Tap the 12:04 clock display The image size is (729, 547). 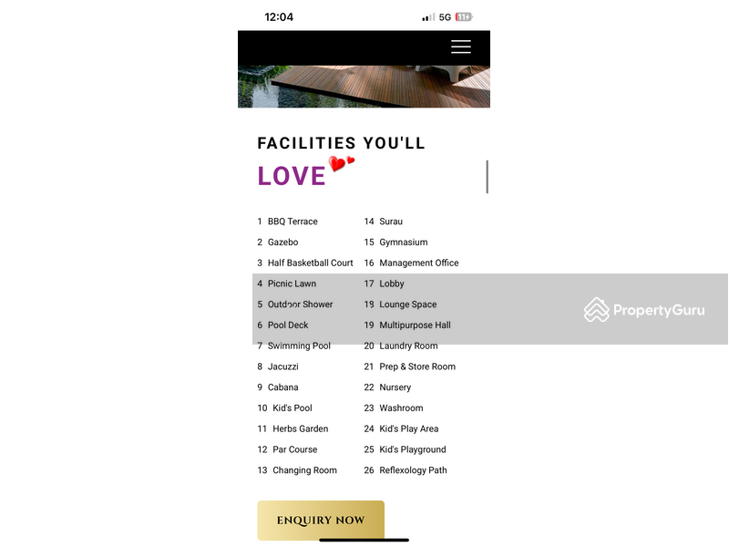[x=277, y=15]
